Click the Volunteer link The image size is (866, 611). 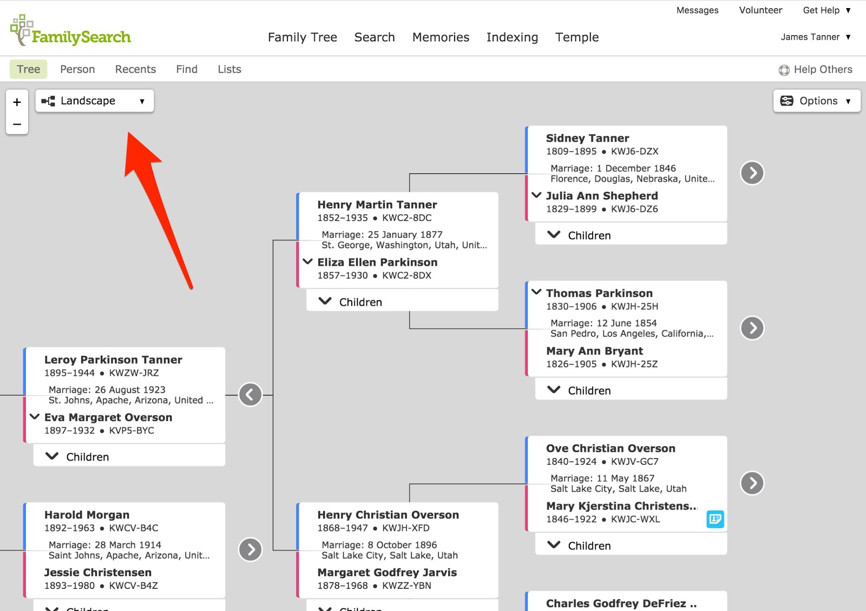760,10
